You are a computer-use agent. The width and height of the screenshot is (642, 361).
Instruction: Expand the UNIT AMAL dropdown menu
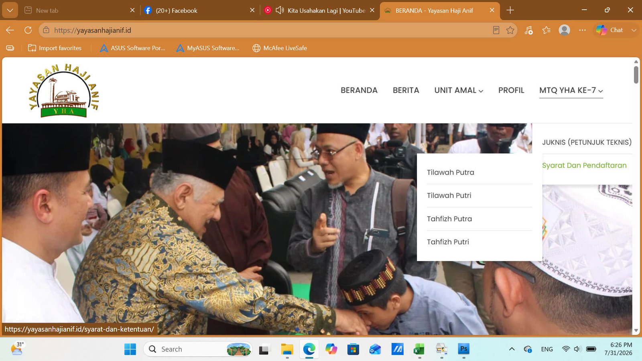pyautogui.click(x=459, y=90)
